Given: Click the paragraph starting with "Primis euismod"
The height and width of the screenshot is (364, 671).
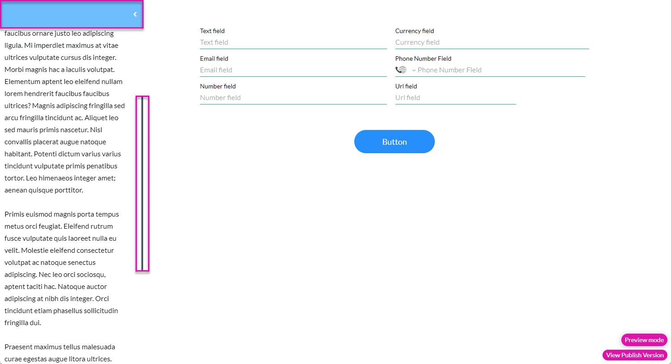Looking at the screenshot, I should [x=61, y=268].
